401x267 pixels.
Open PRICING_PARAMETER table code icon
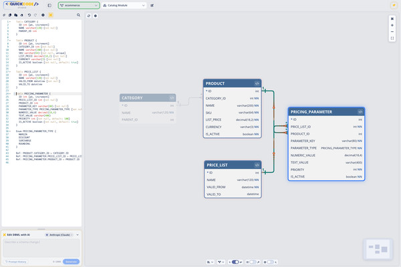pyautogui.click(x=360, y=112)
